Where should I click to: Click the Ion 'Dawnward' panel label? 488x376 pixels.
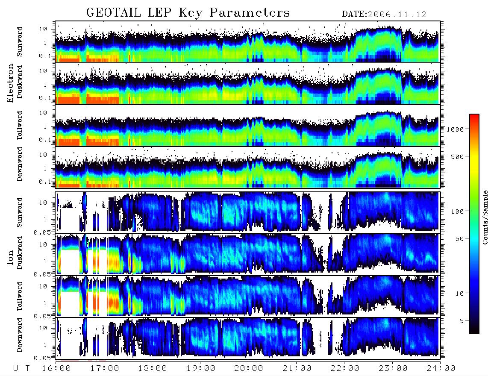coord(20,335)
